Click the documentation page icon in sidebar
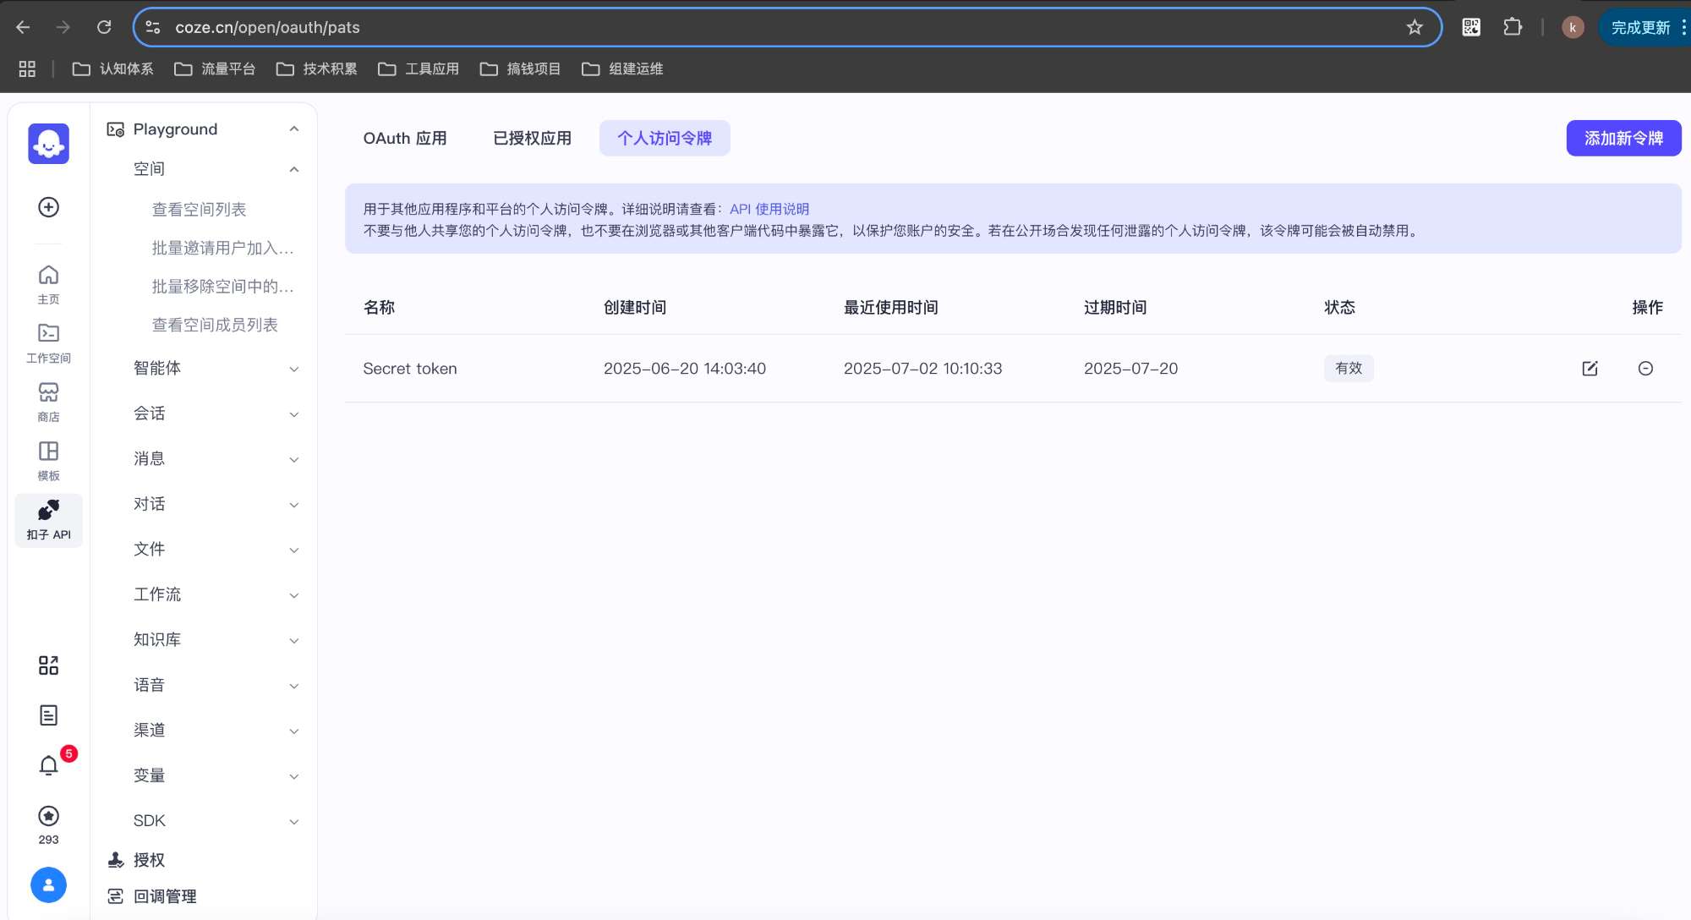The height and width of the screenshot is (920, 1691). tap(49, 715)
